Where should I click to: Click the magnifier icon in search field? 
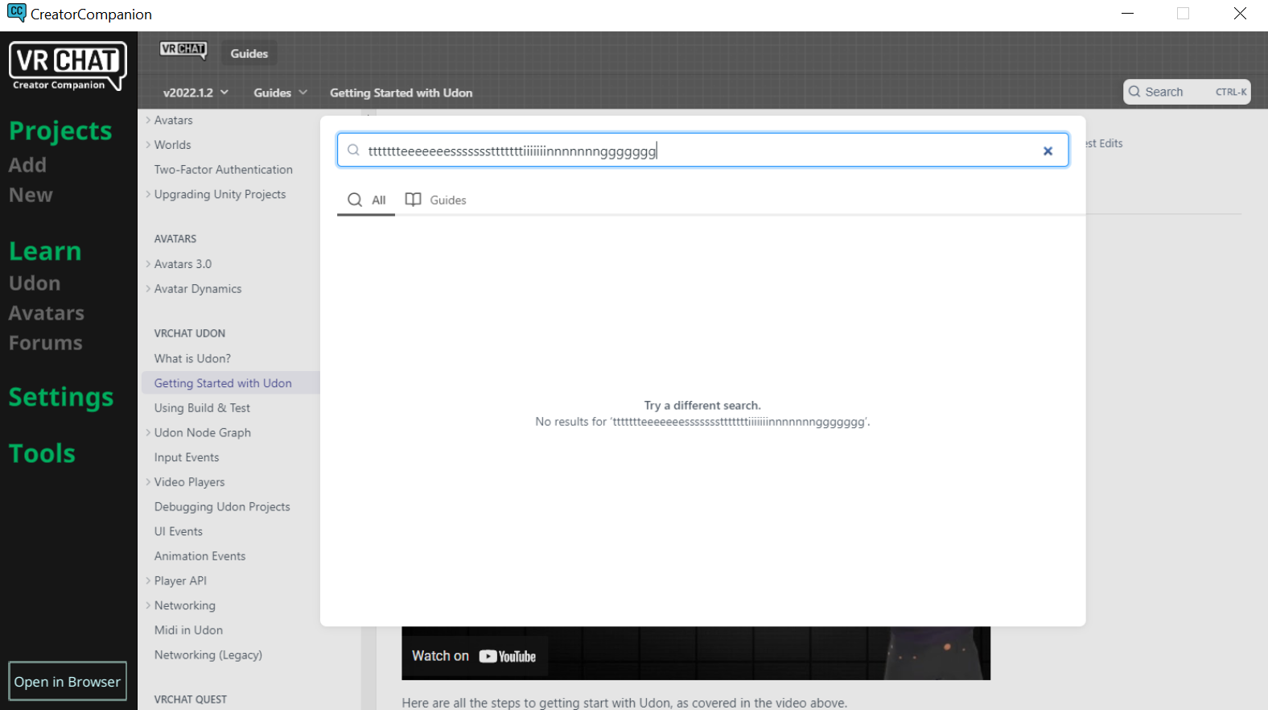click(x=353, y=150)
